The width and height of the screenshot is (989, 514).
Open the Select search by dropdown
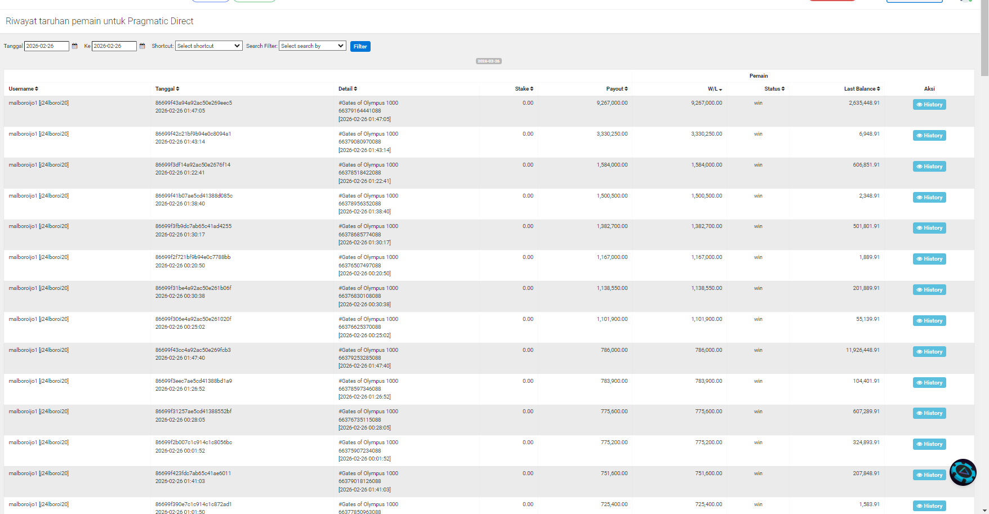(x=313, y=46)
